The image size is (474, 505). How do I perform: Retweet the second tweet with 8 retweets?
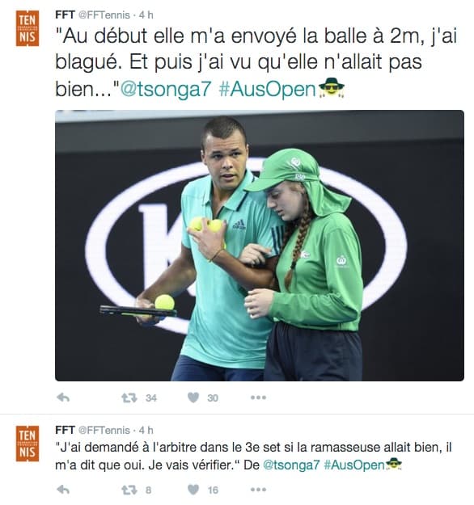coord(129,490)
